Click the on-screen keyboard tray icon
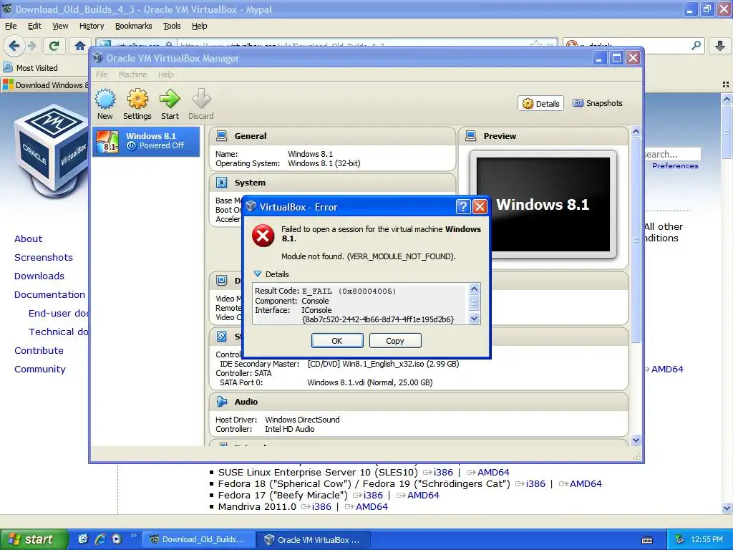This screenshot has width=733, height=550. point(647,540)
